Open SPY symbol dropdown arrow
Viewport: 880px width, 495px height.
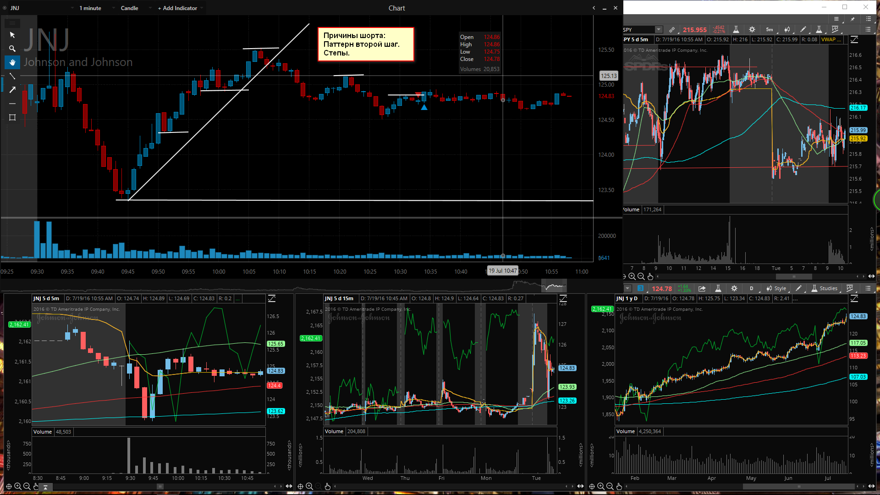(x=659, y=29)
